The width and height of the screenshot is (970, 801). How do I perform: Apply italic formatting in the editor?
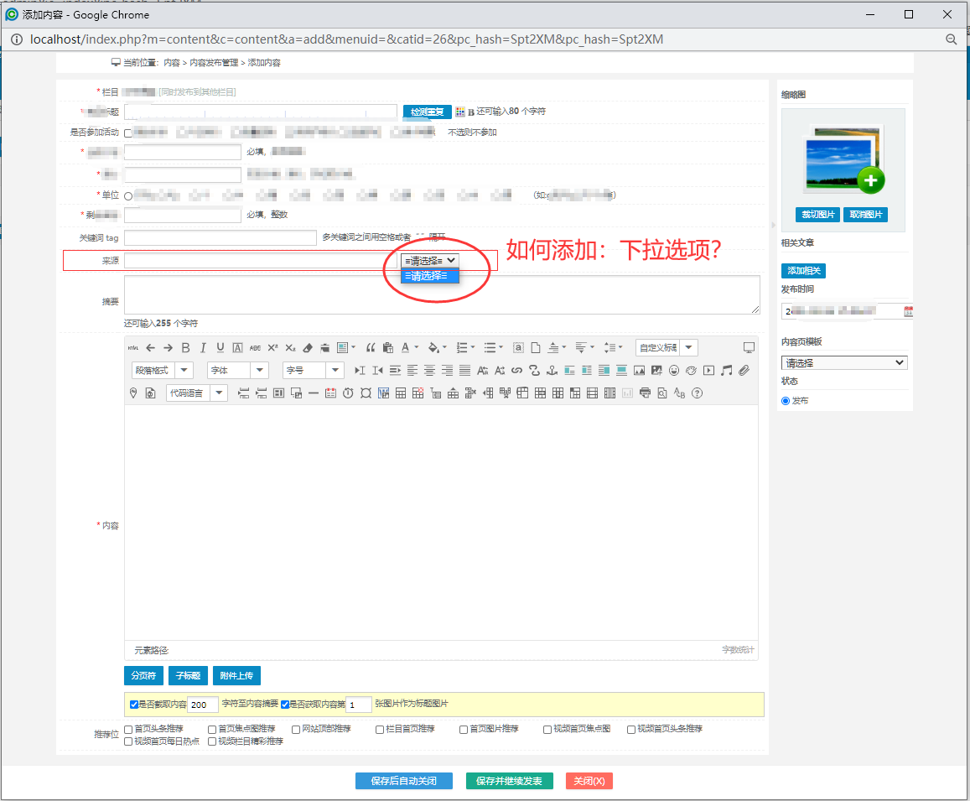(203, 348)
